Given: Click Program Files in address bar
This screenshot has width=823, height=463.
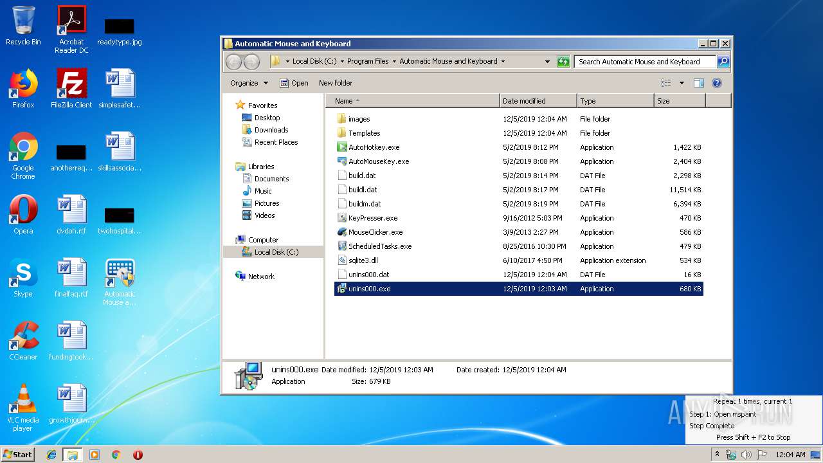Looking at the screenshot, I should pos(368,62).
